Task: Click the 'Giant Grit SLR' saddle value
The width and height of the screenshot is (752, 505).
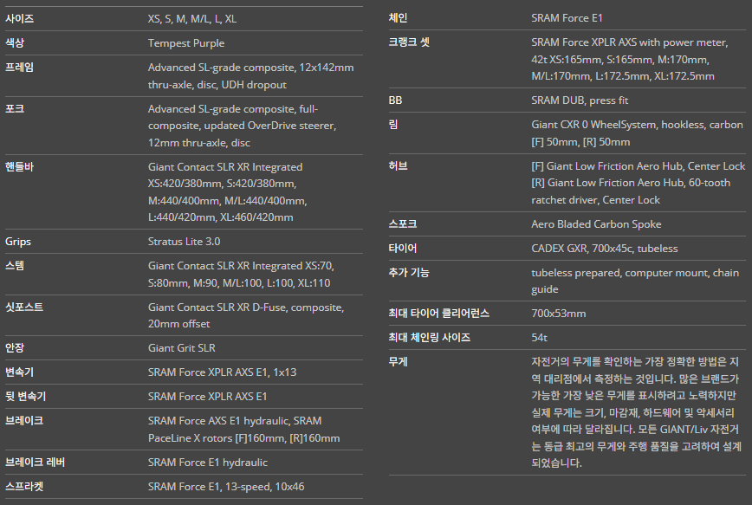Action: tap(181, 347)
